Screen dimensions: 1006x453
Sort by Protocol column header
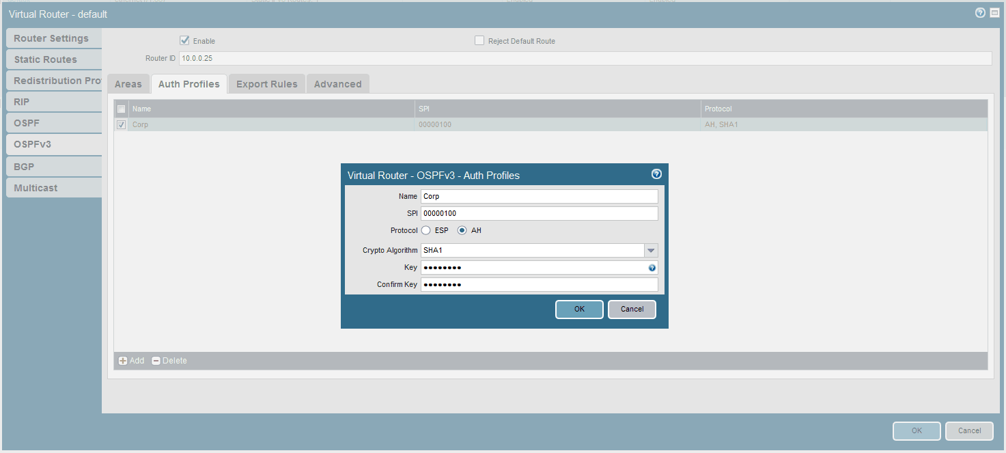(x=844, y=109)
